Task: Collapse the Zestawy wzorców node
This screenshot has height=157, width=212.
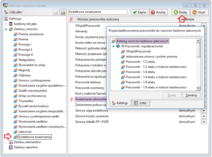Action: 6,29
